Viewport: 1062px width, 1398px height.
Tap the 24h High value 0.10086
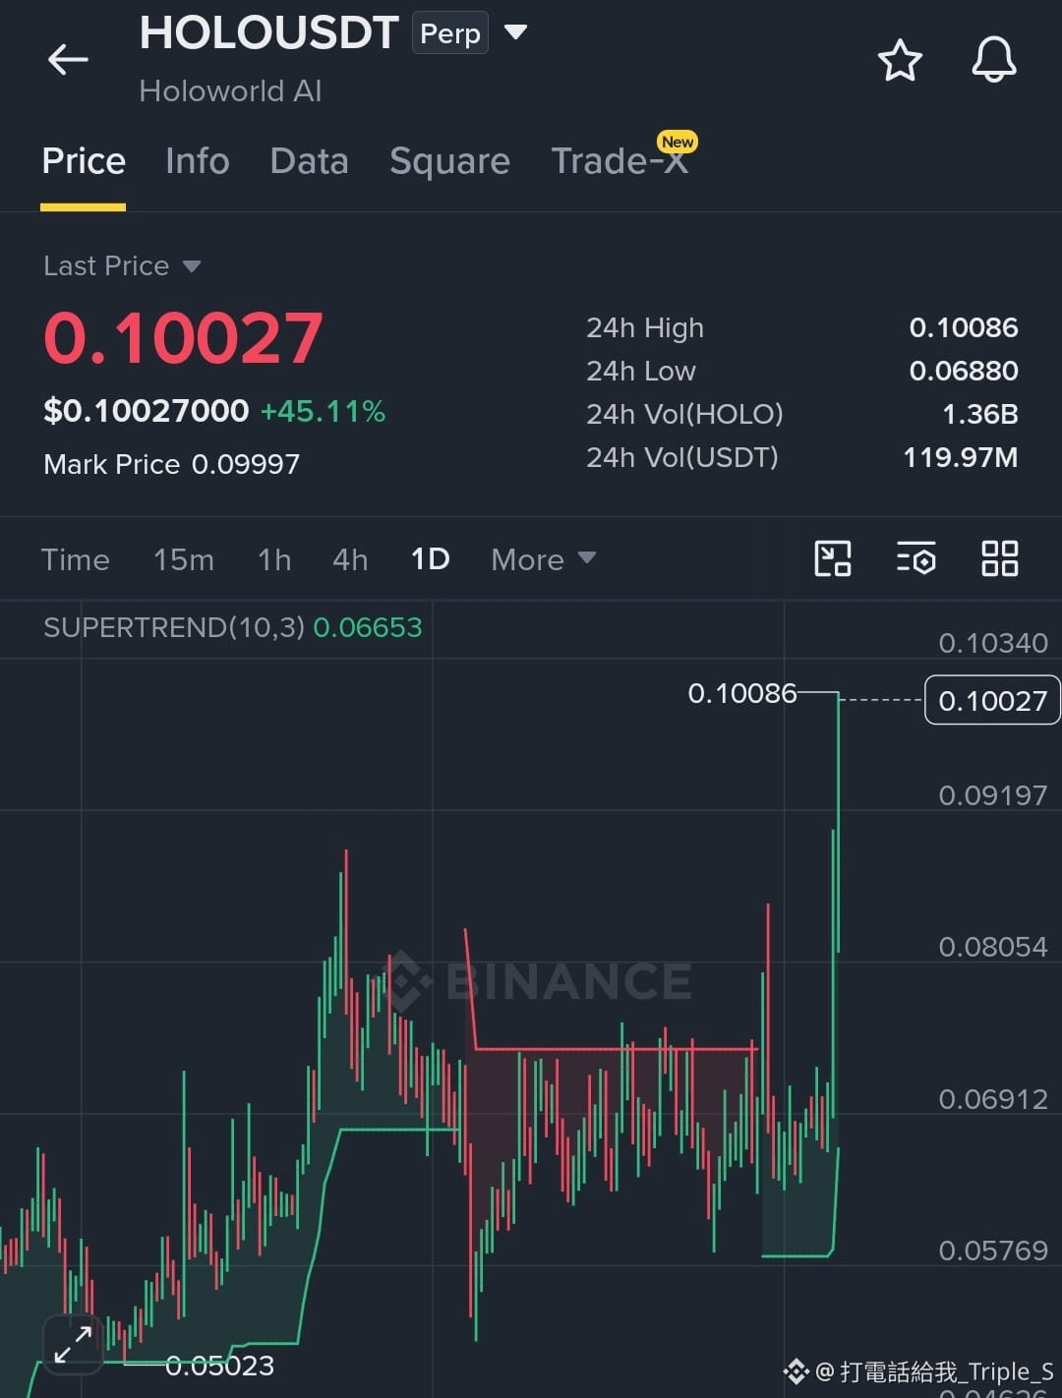coord(964,327)
